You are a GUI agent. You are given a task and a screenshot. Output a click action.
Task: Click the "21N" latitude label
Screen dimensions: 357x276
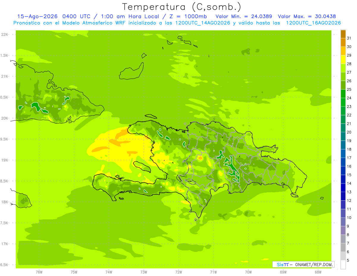point(4,77)
